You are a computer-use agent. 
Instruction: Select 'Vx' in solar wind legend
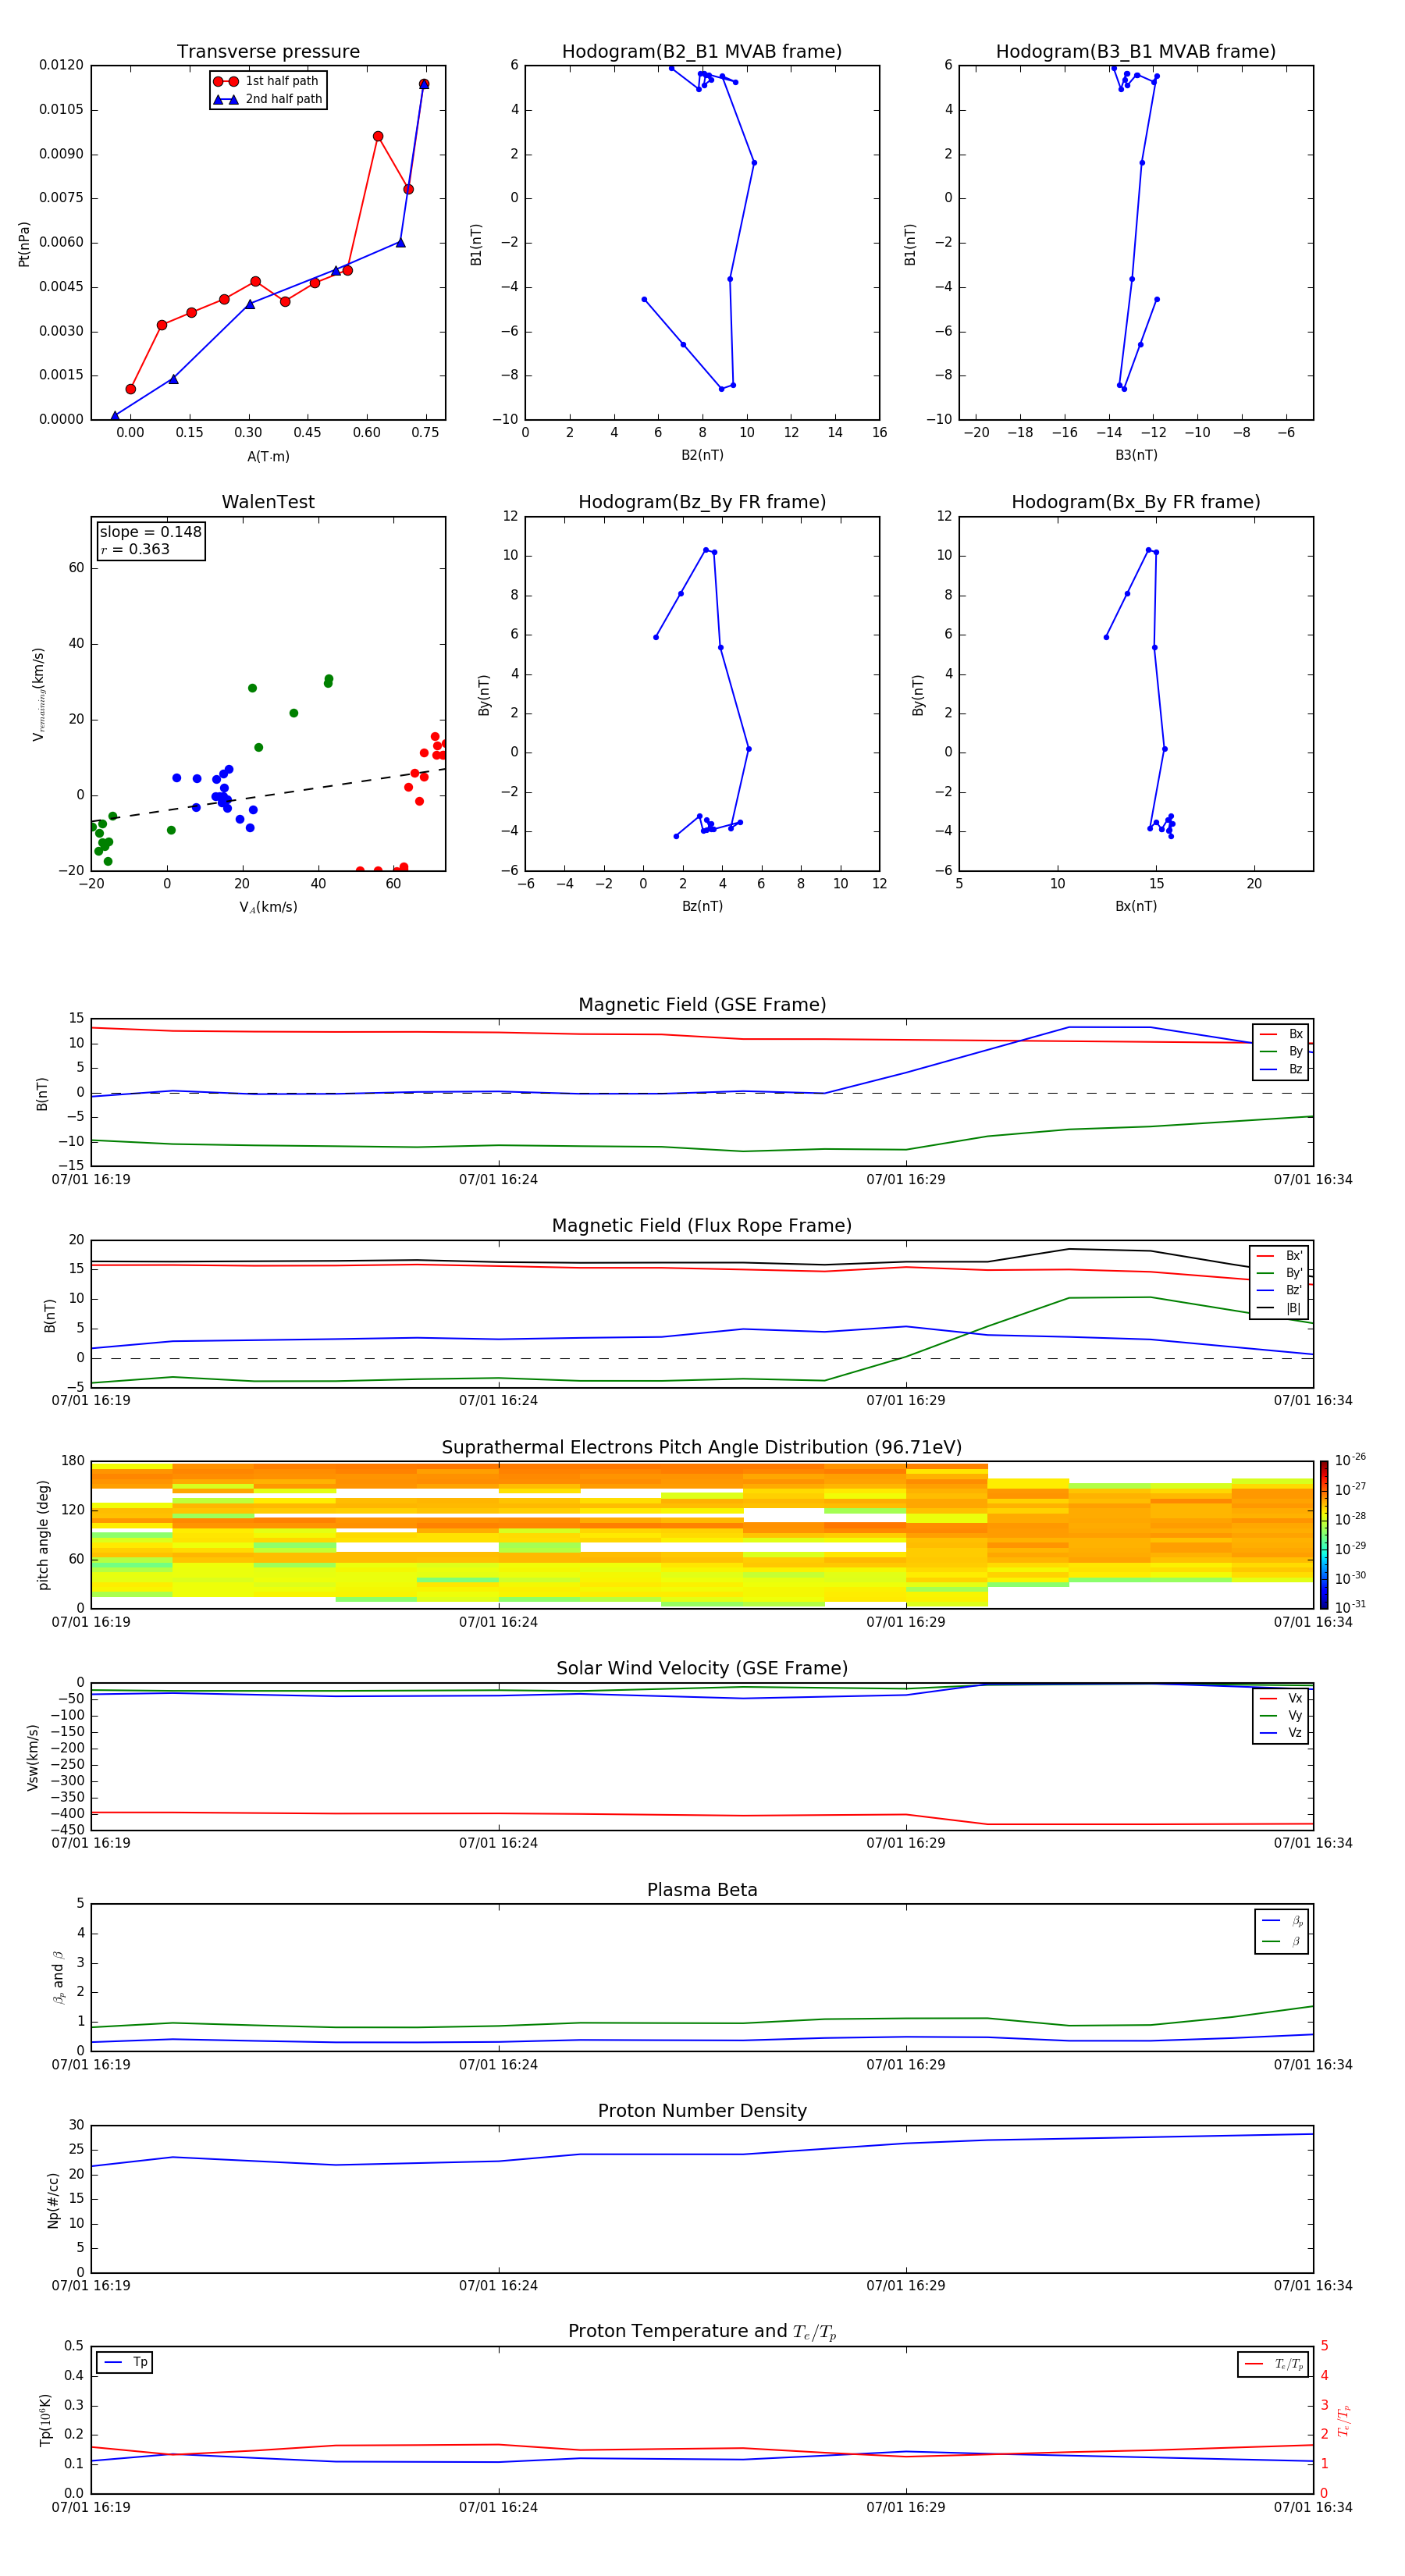pos(1281,1698)
